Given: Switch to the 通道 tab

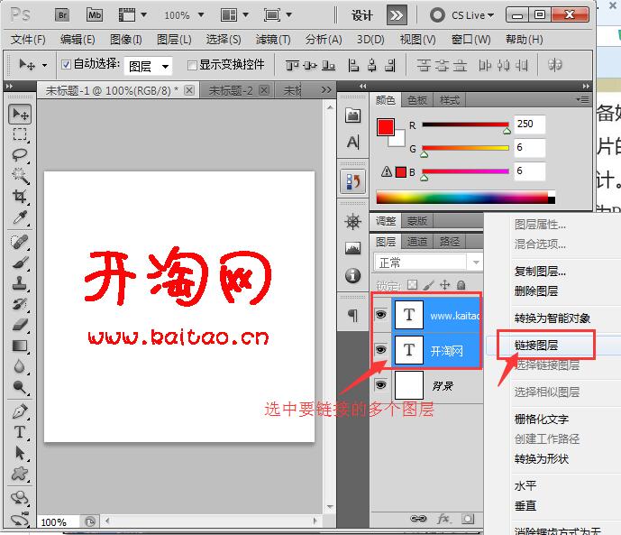Looking at the screenshot, I should pyautogui.click(x=417, y=242).
